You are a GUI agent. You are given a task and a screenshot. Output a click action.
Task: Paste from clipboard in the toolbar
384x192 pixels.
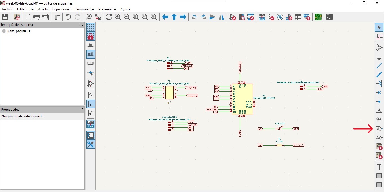click(x=57, y=17)
